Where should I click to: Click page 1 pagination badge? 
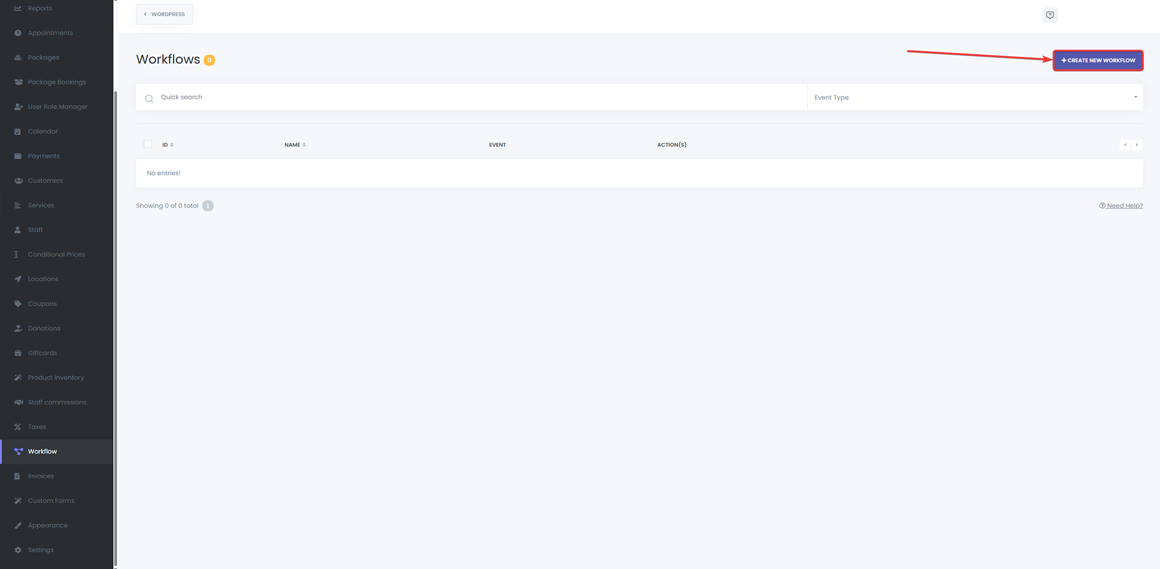click(x=208, y=206)
